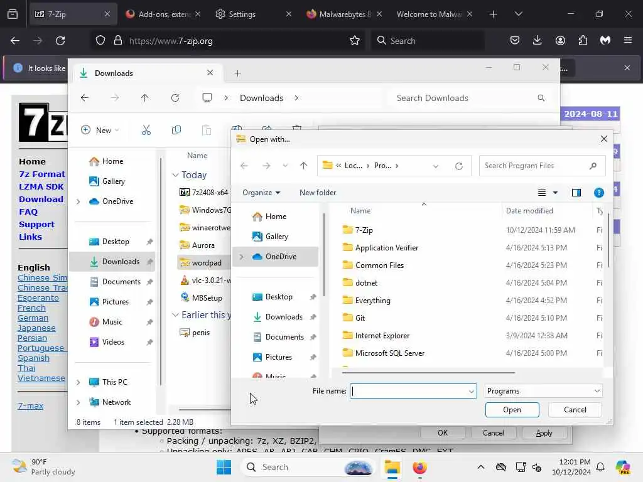643x482 pixels.
Task: Switch to Malwarebytes browser tab
Action: point(343,14)
